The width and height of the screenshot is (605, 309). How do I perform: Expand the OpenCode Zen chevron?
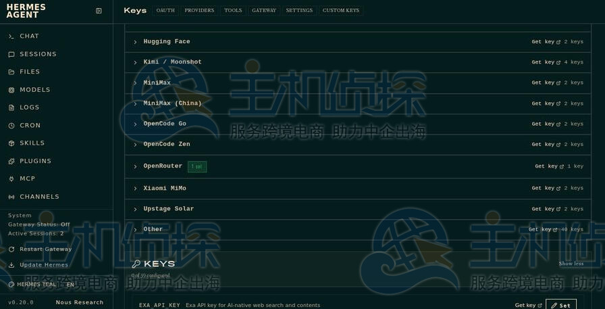click(135, 145)
